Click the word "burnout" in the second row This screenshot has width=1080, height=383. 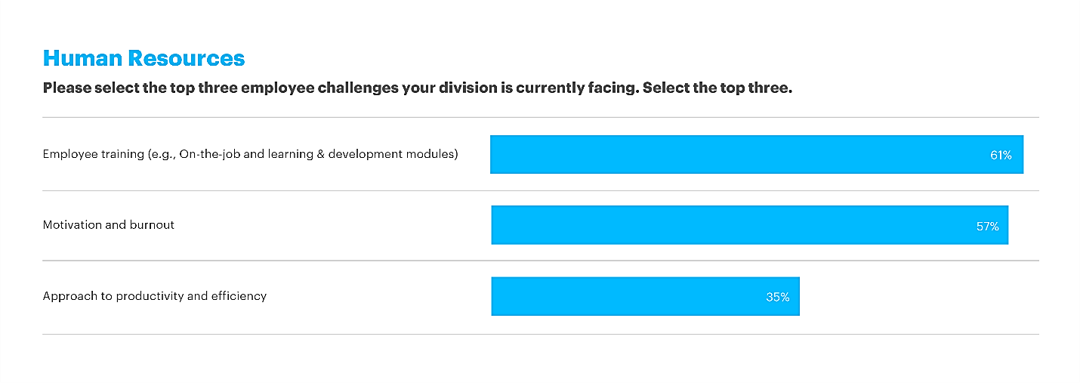[153, 224]
